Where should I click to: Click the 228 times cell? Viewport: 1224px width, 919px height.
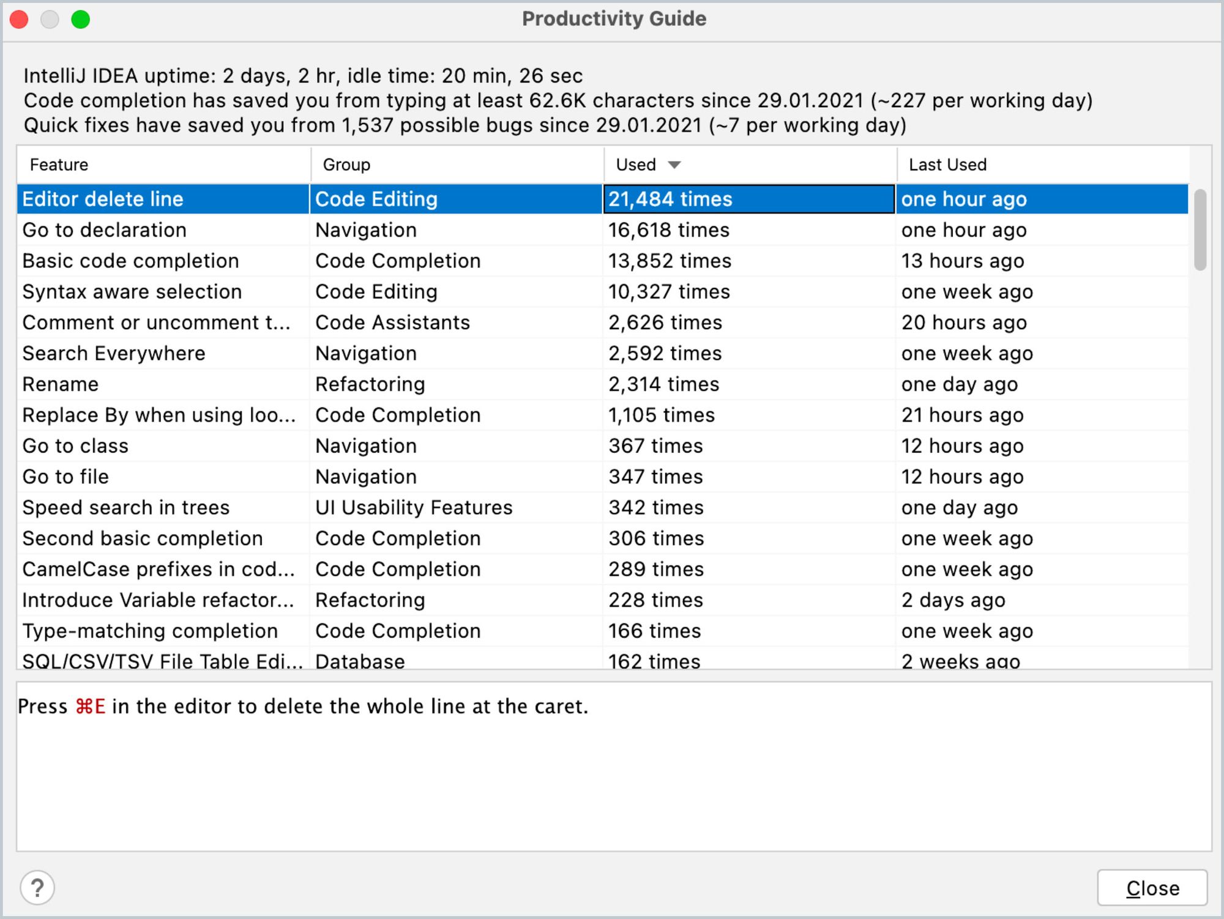click(x=750, y=600)
